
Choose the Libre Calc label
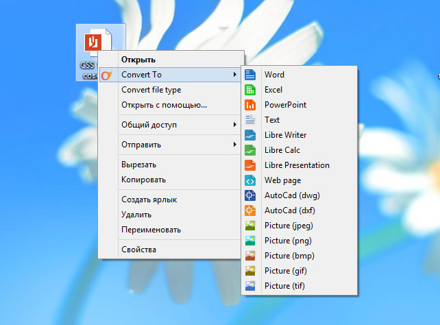pos(282,150)
